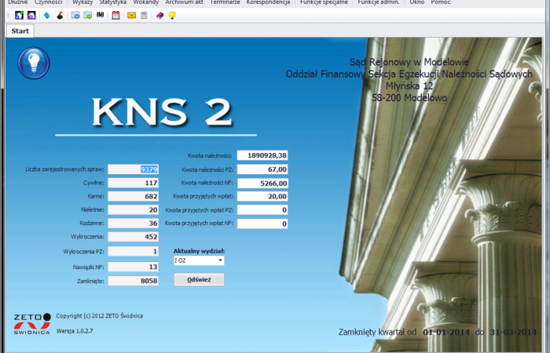Click the window icon with blue back arrow

click(x=75, y=16)
